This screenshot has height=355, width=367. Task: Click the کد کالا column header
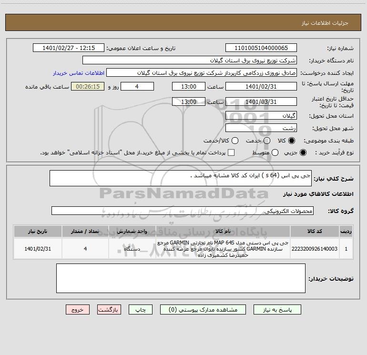point(315,231)
